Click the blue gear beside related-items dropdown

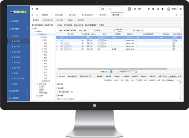pos(181,76)
